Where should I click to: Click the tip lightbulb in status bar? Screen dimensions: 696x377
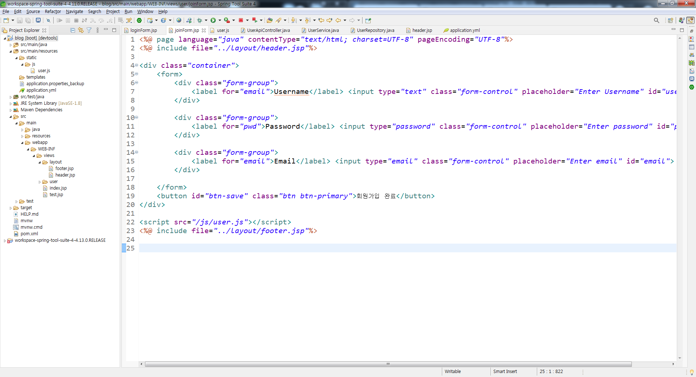coord(692,372)
